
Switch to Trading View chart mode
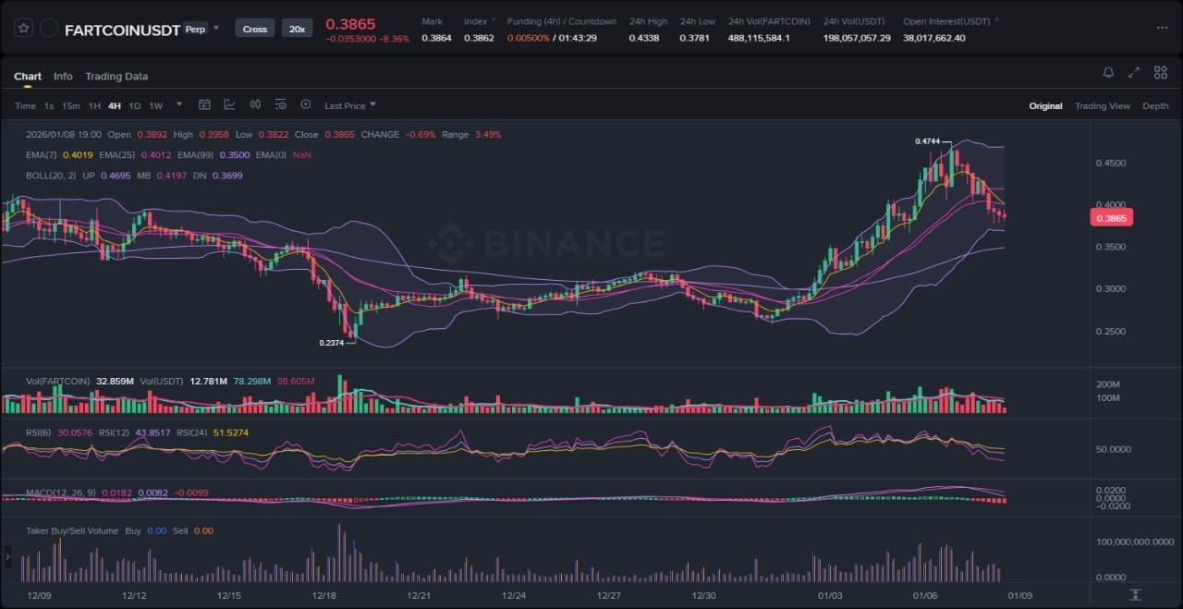[x=1102, y=106]
